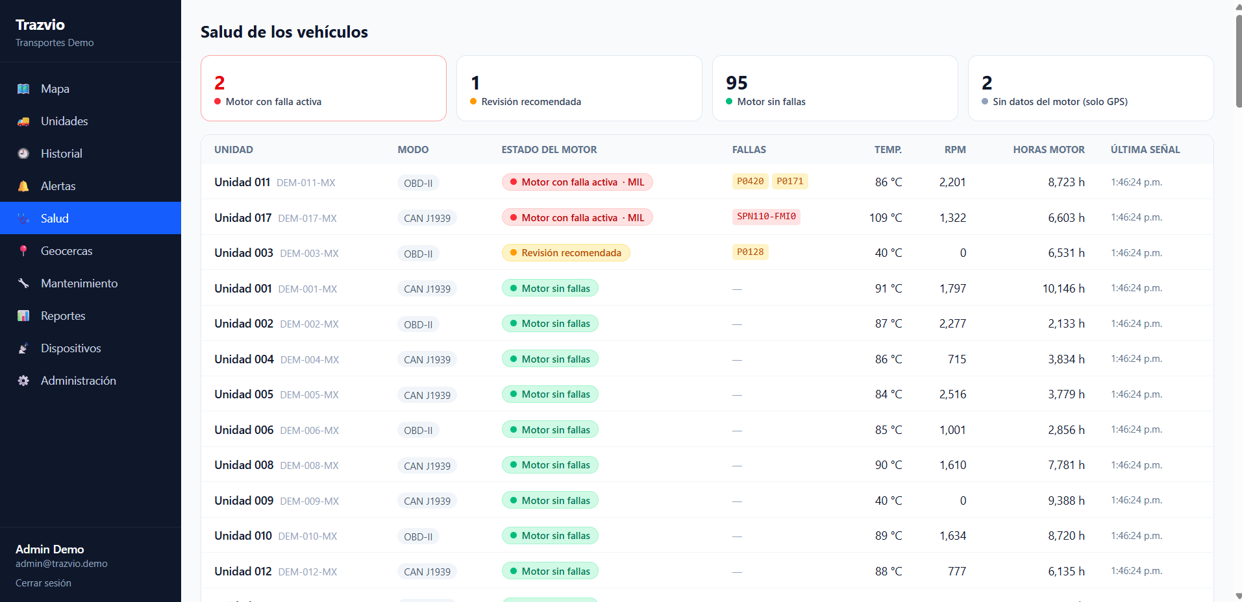Viewport: 1242px width, 602px height.
Task: Click the Mapa map icon in sidebar
Action: click(x=23, y=89)
